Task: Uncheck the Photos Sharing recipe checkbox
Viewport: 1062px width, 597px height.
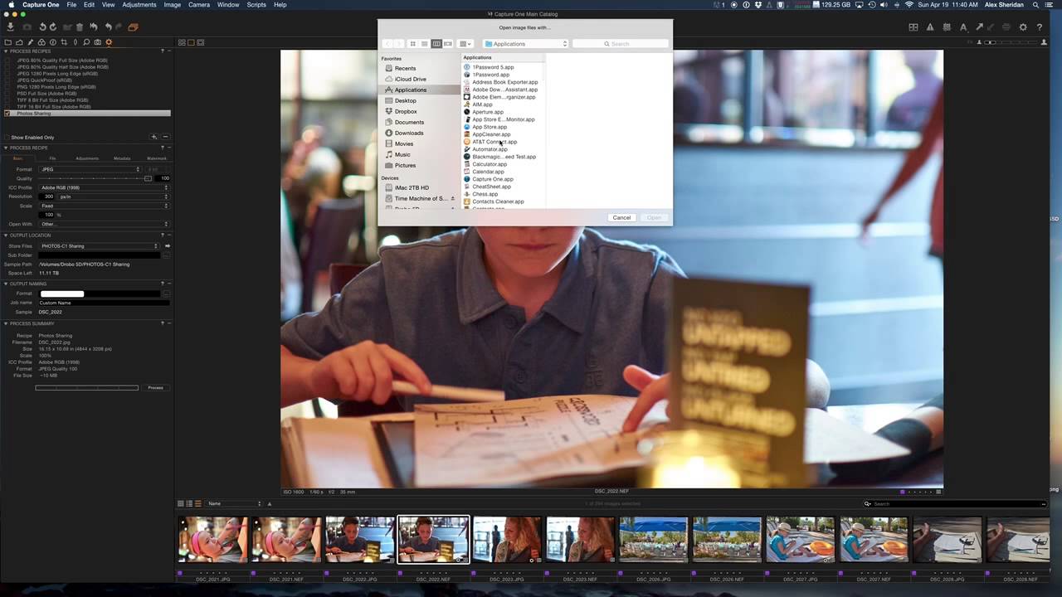Action: tap(7, 114)
